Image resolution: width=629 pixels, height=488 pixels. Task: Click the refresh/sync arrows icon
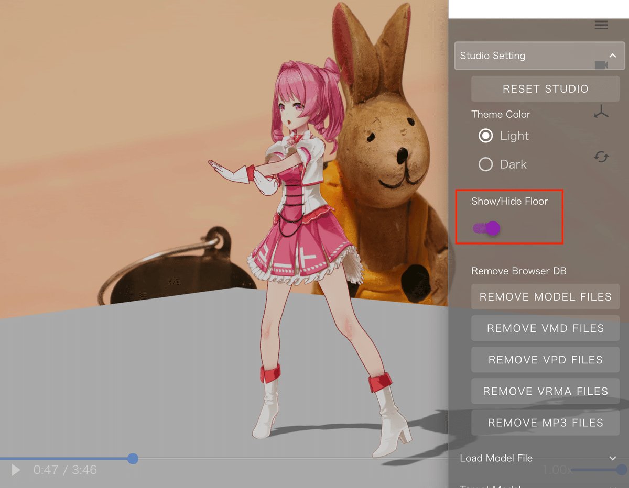[601, 157]
